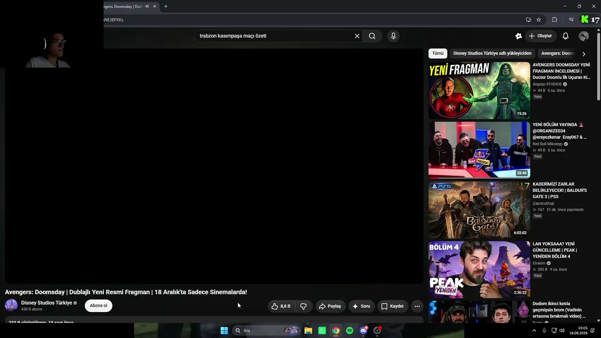Open the YouTube account avatar menu
601x338 pixels.
(584, 36)
